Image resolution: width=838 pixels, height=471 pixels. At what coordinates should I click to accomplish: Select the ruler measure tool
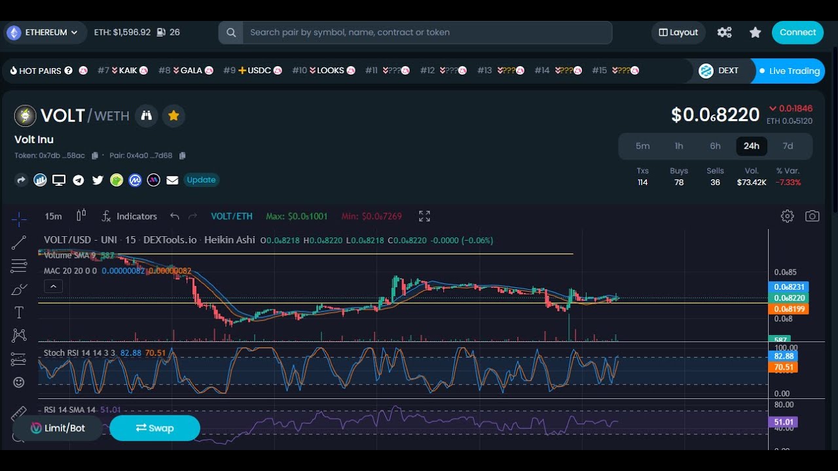point(19,413)
